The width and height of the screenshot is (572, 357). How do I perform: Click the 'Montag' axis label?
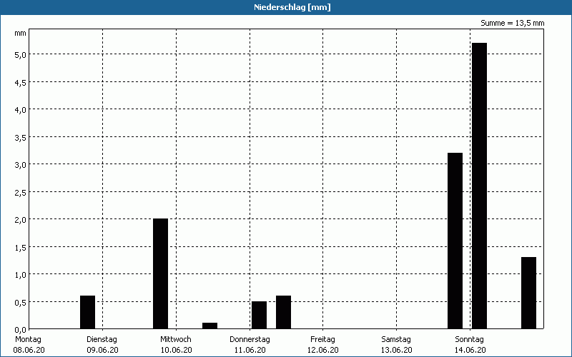pos(28,340)
